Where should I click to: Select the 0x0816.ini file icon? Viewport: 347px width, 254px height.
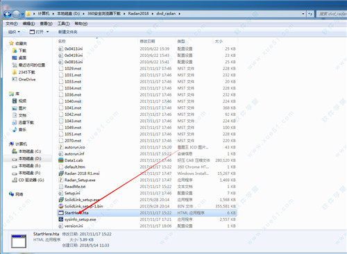point(61,62)
